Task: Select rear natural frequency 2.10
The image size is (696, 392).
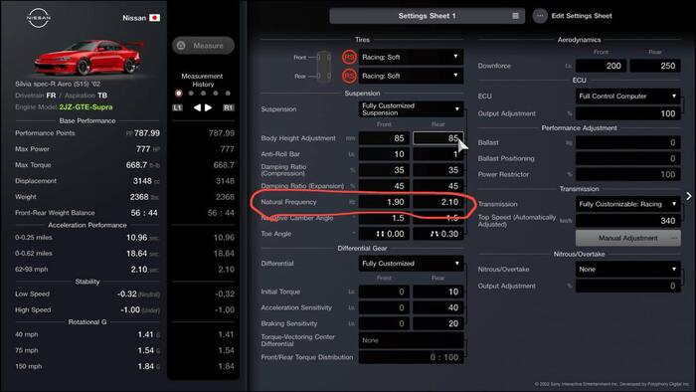Action: click(x=438, y=202)
